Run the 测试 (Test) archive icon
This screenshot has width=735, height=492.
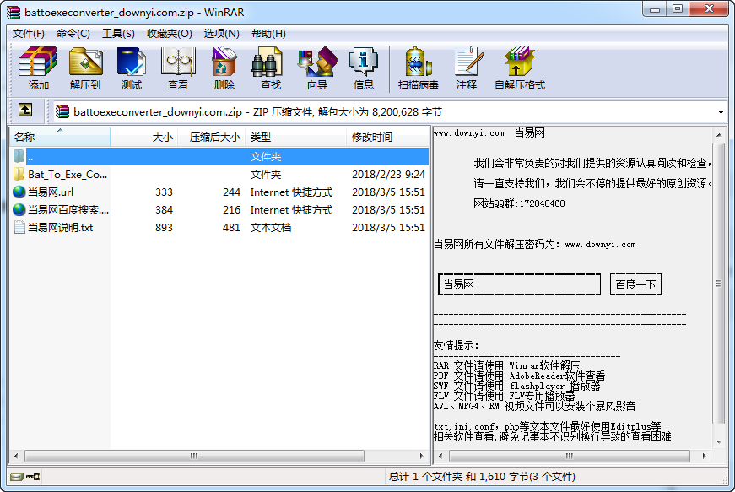point(131,68)
